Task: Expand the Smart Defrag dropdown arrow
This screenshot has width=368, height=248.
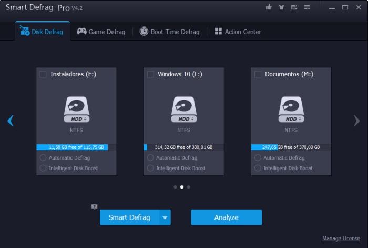Action: point(165,217)
